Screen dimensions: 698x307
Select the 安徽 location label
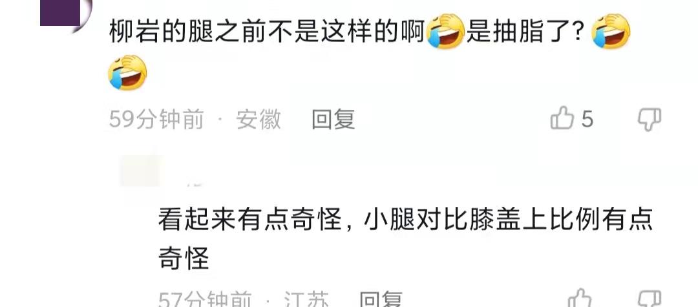click(258, 119)
